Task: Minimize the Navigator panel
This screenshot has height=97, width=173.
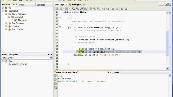Action: (x=49, y=54)
